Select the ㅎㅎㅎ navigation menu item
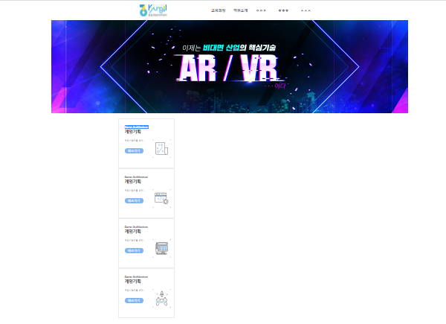Viewport: 446px width, 324px height. click(283, 11)
